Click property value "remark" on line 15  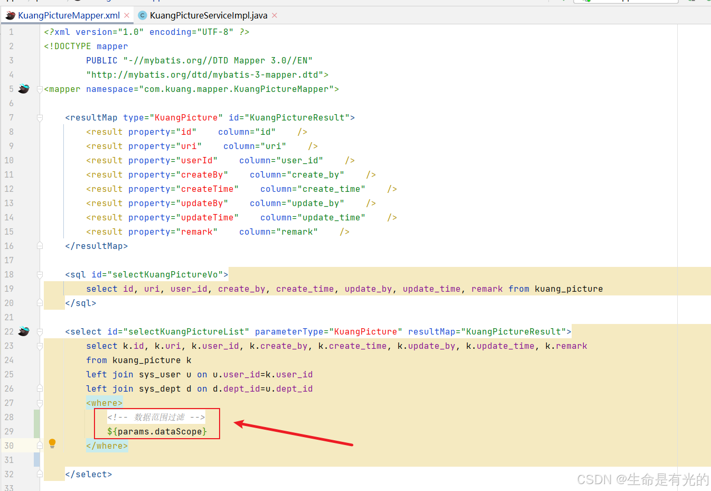click(x=197, y=231)
